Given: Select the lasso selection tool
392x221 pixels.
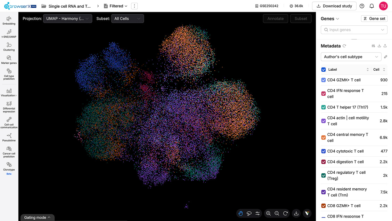Looking at the screenshot, I should tap(249, 213).
